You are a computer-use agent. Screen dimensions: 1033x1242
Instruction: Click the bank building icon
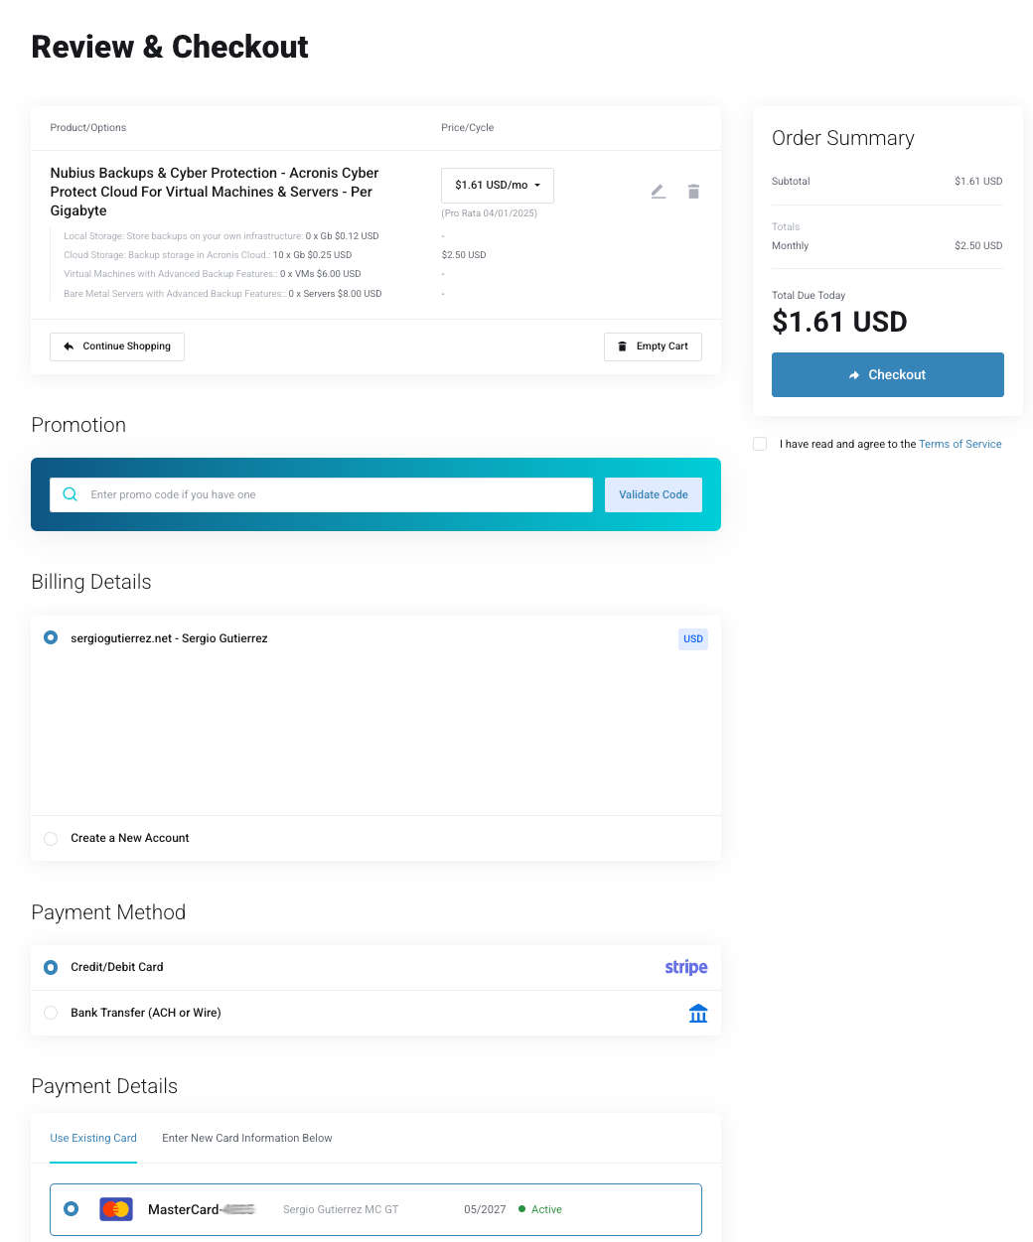click(698, 1013)
